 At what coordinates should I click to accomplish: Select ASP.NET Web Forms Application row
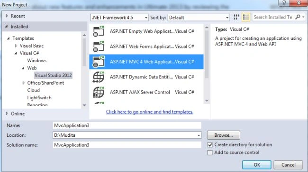[x=146, y=47]
